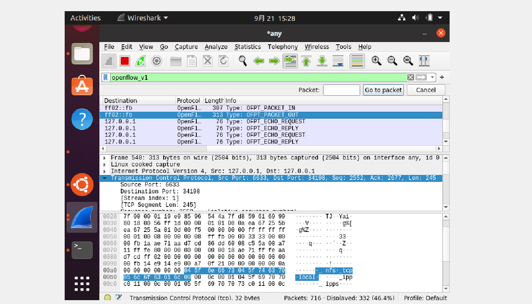Open the File menu
532x304 pixels.
coord(109,47)
